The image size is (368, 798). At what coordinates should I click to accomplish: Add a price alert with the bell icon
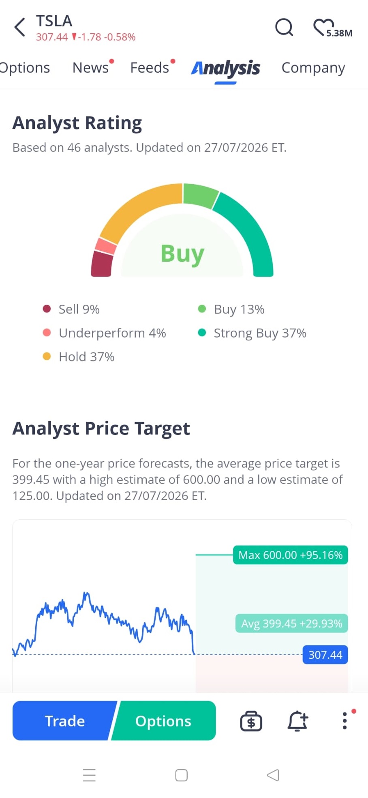[x=298, y=721]
